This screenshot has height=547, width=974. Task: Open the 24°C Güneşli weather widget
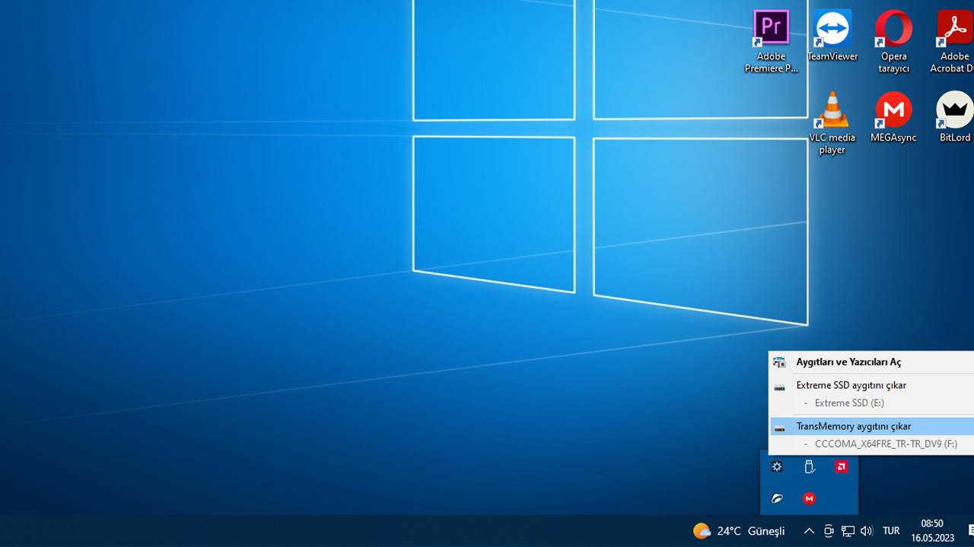(x=739, y=531)
